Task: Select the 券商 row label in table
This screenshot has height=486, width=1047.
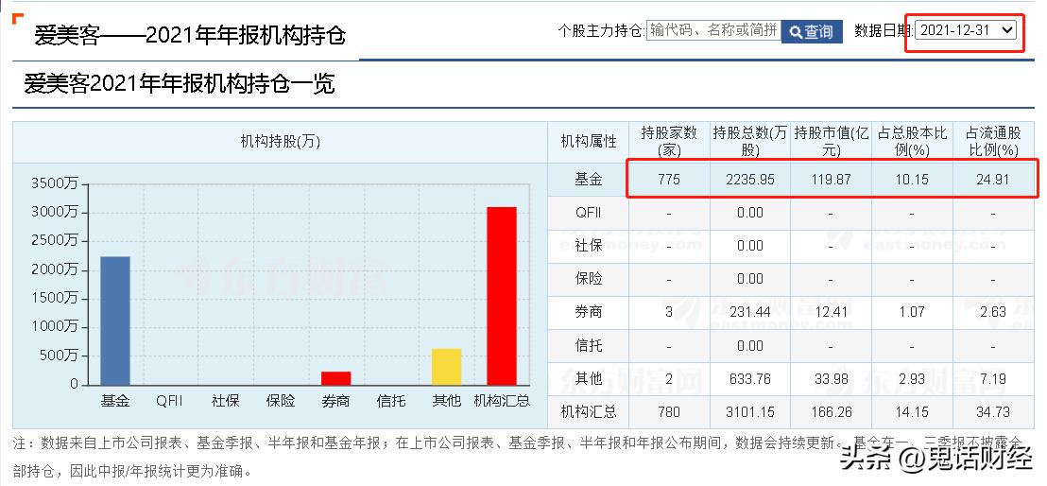Action: (x=589, y=312)
